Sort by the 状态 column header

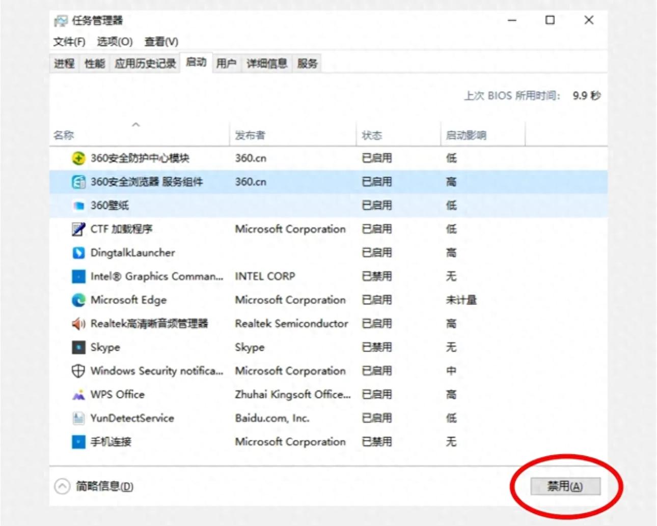pos(398,135)
